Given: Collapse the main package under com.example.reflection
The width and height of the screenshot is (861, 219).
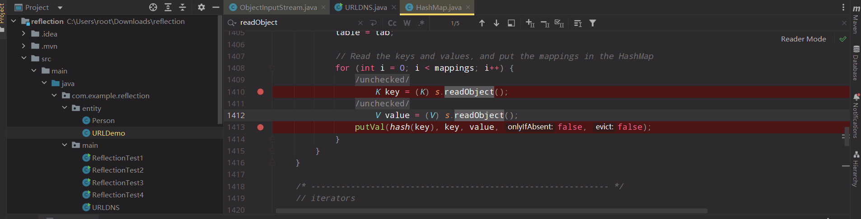Looking at the screenshot, I should click(65, 145).
